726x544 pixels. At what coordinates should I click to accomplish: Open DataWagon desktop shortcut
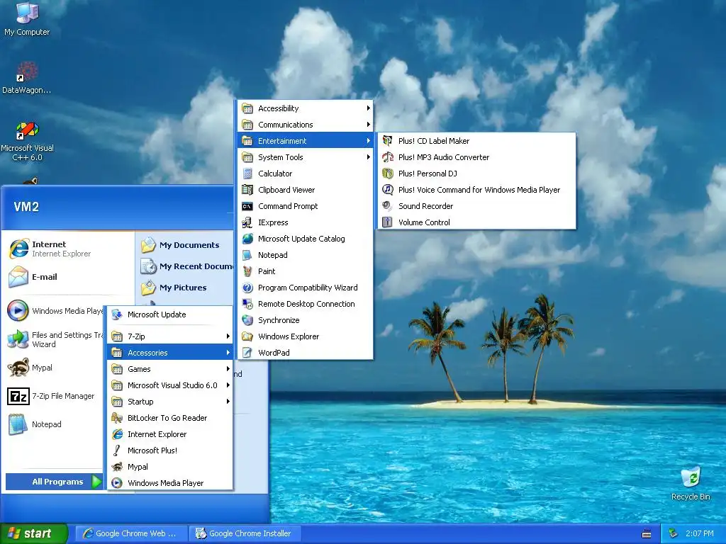[x=27, y=78]
